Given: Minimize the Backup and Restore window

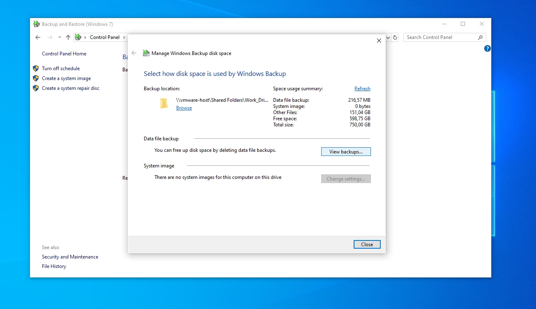Looking at the screenshot, I should click(x=444, y=24).
